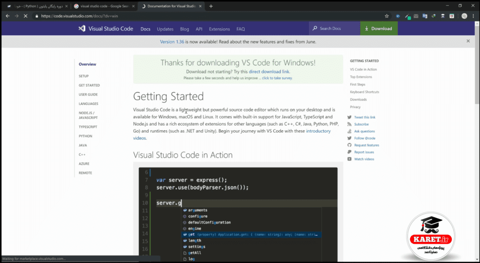Click the browser address bar URL
The height and width of the screenshot is (263, 480).
79,16
